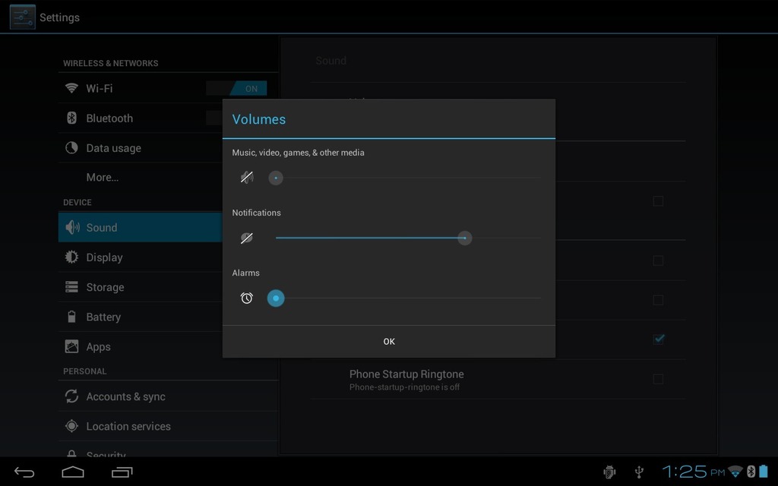
Task: Click the Wi-Fi signal icon in the settings sidebar
Action: (71, 88)
